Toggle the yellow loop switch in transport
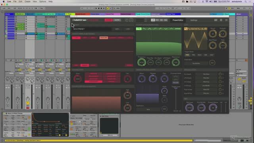The width and height of the screenshot is (254, 143). point(108,8)
